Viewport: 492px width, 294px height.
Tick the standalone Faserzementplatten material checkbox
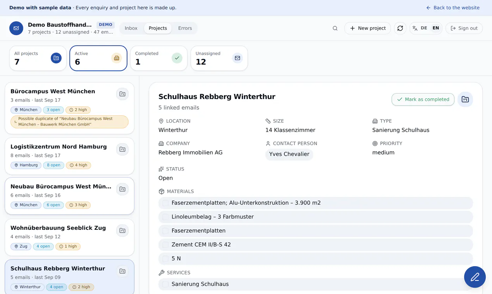click(x=165, y=231)
